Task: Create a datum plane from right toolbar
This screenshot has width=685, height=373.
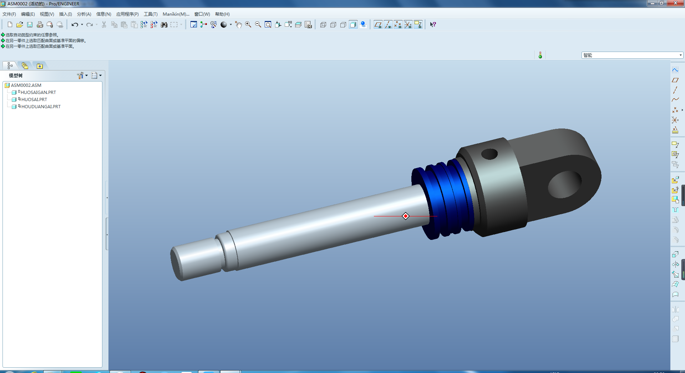Action: pos(675,80)
